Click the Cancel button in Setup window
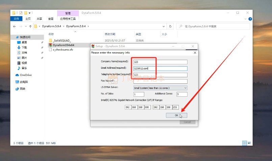Viewport: 272px width, 161px height. click(x=187, y=122)
